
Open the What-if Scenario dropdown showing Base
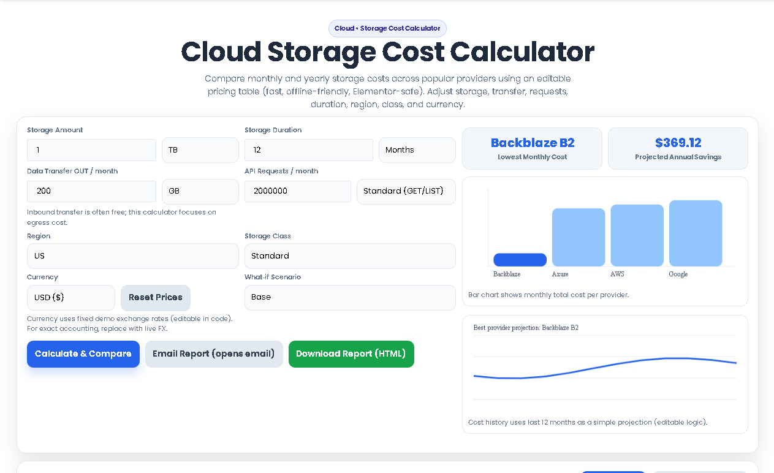tap(350, 297)
